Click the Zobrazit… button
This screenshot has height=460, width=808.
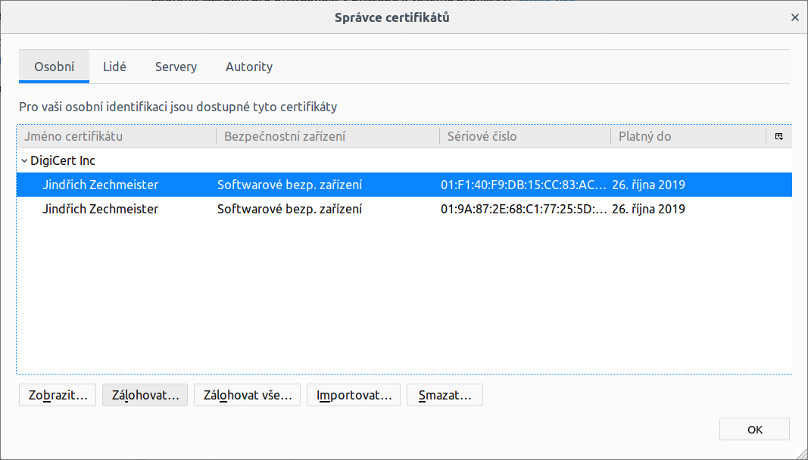tap(58, 395)
